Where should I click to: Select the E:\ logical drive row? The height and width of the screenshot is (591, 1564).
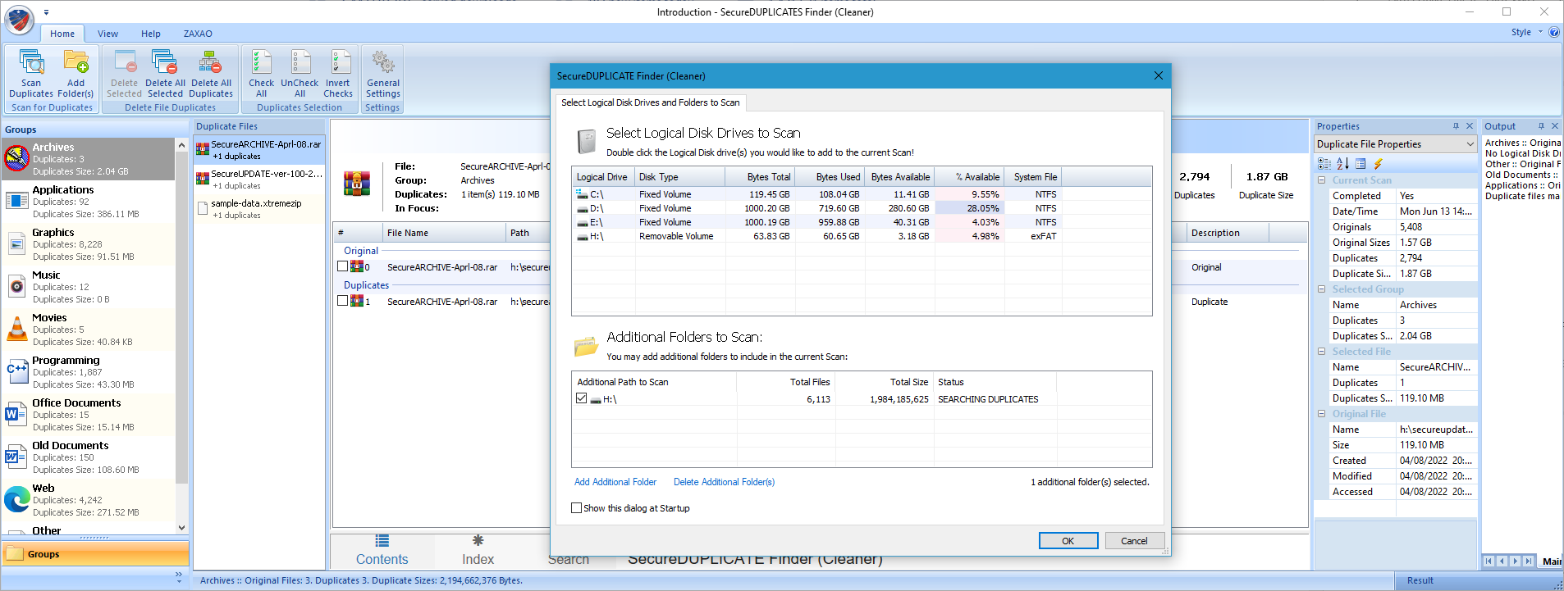click(x=862, y=222)
